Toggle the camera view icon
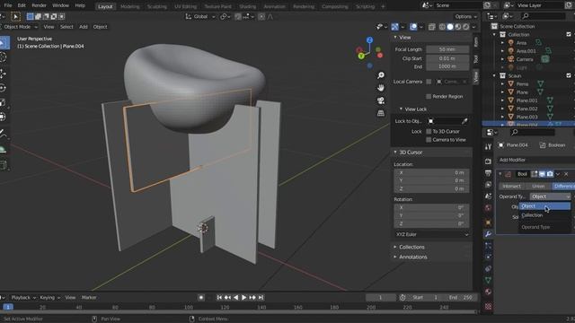Screen dimensions: 575x323 [x=381, y=100]
